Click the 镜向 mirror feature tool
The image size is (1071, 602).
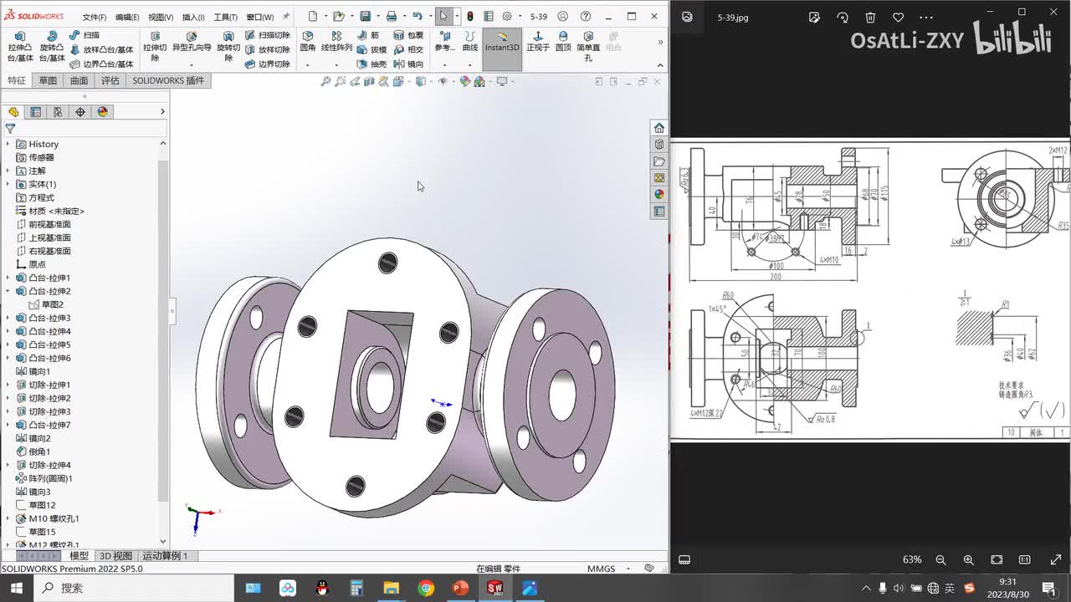[408, 64]
